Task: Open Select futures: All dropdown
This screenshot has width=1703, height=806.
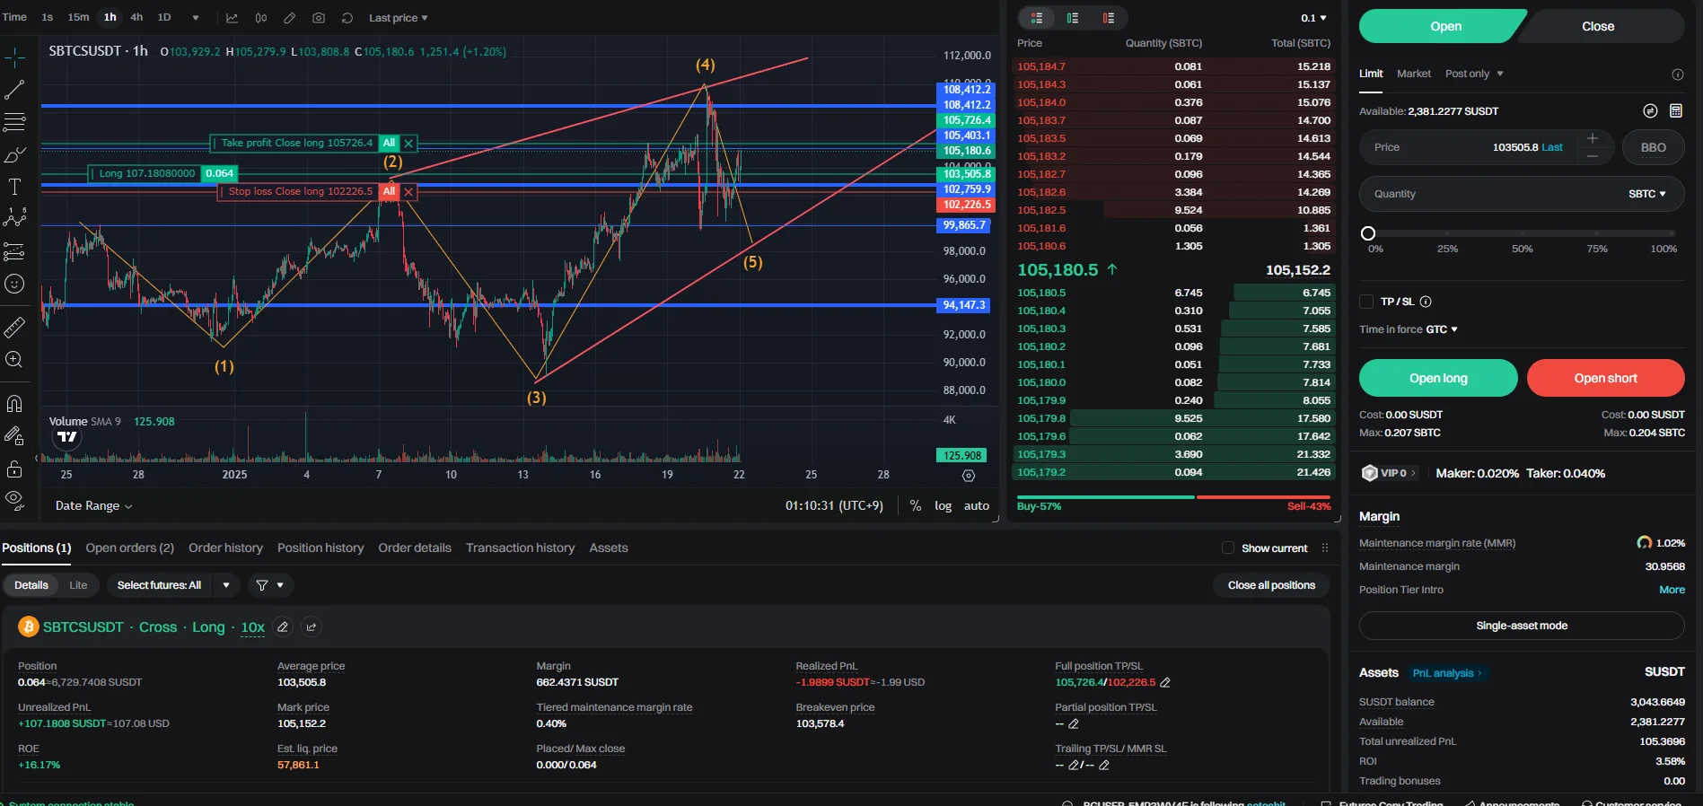Action: (173, 585)
